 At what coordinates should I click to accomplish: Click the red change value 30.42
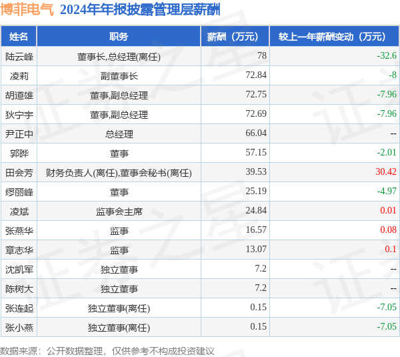386,172
